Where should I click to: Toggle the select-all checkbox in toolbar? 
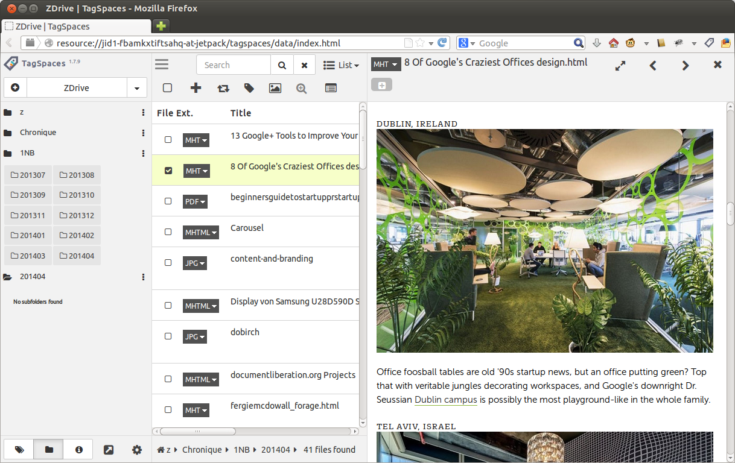coord(168,88)
